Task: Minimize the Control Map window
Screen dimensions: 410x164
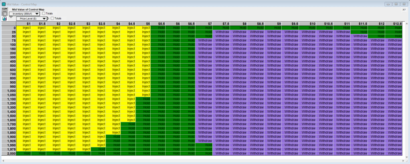Action: [x=388, y=4]
